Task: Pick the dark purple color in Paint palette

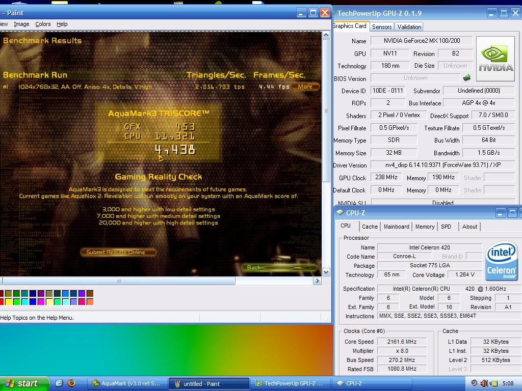Action: tap(41, 293)
